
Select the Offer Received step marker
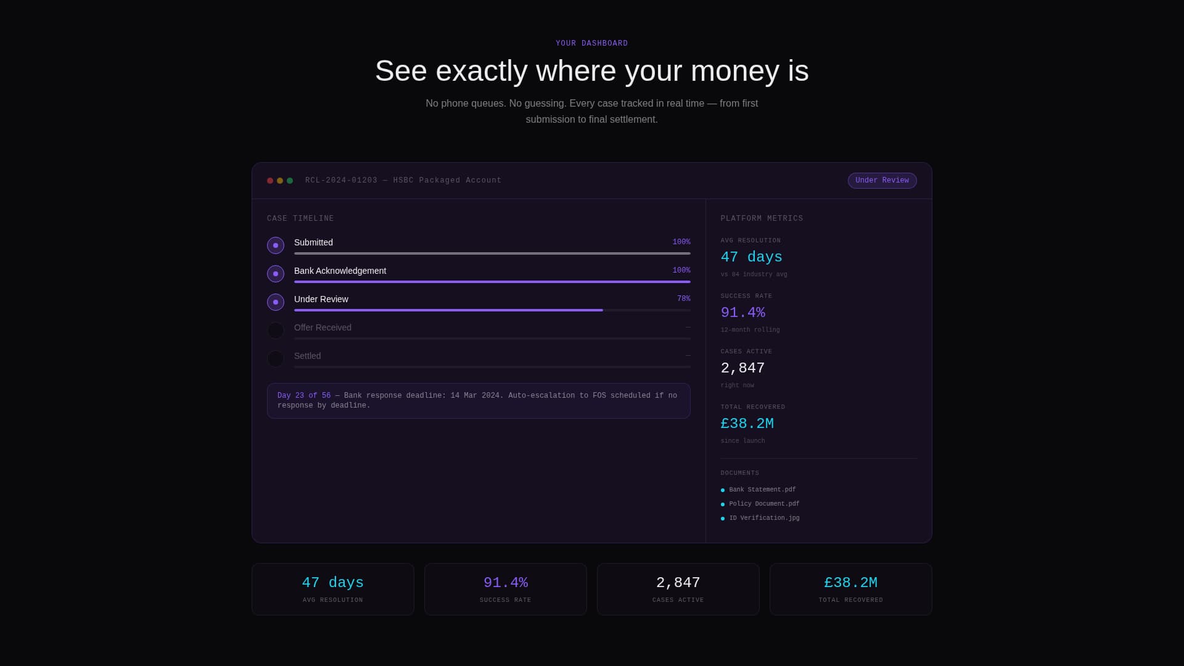[x=276, y=331]
